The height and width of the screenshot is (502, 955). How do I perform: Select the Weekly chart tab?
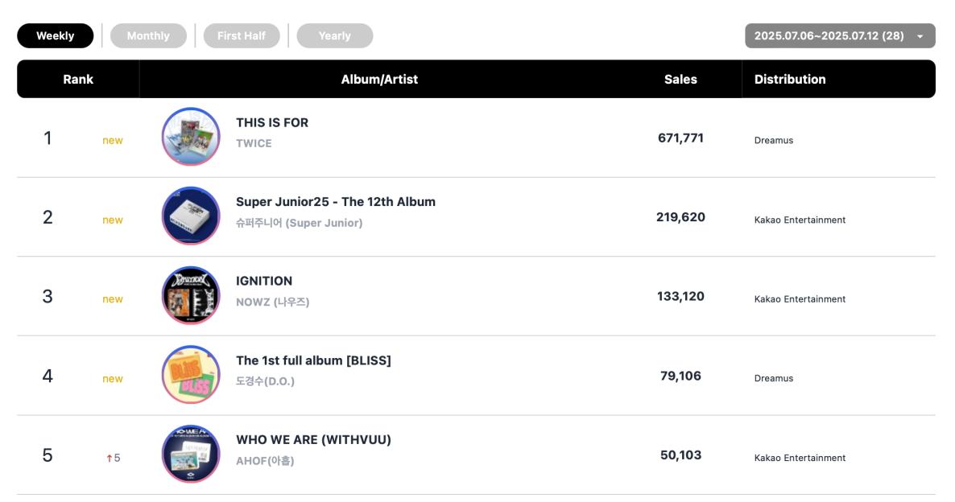click(56, 36)
